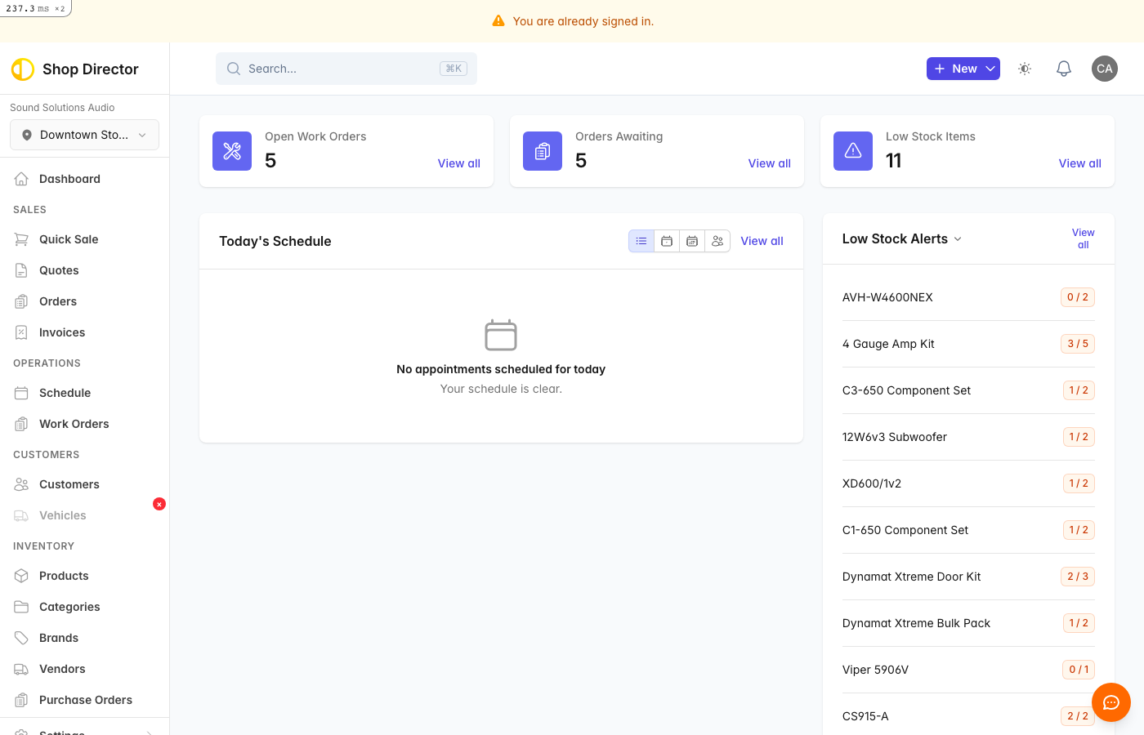Viewport: 1144px width, 735px height.
Task: Go to the Customers page
Action: [69, 483]
